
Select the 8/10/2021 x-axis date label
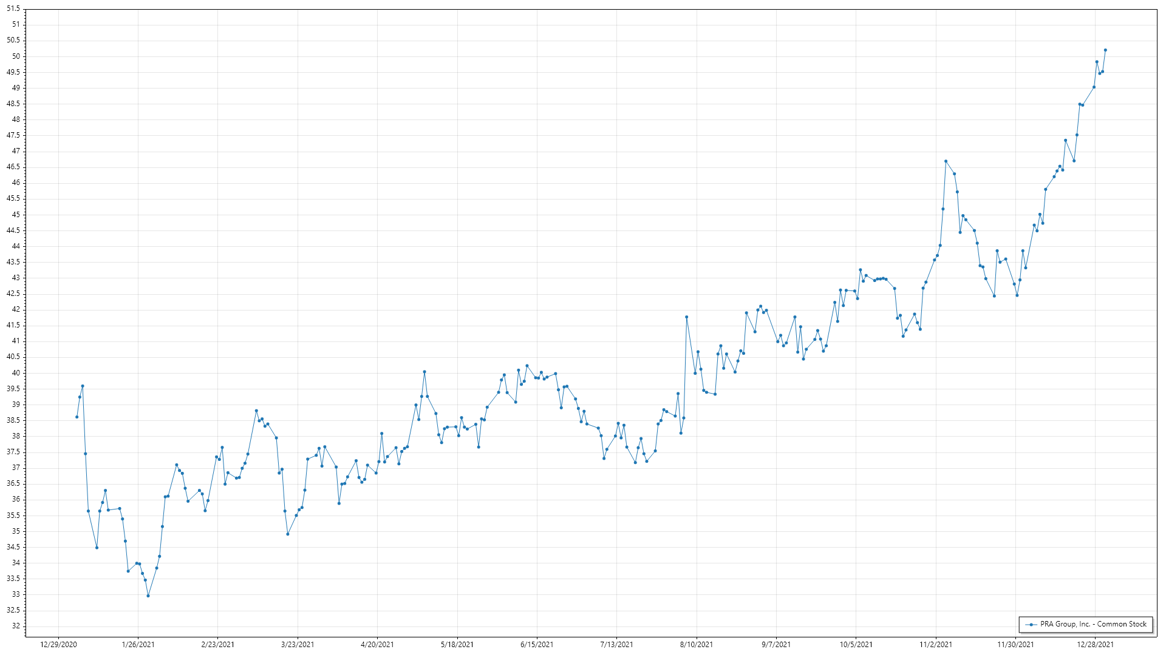pos(697,644)
